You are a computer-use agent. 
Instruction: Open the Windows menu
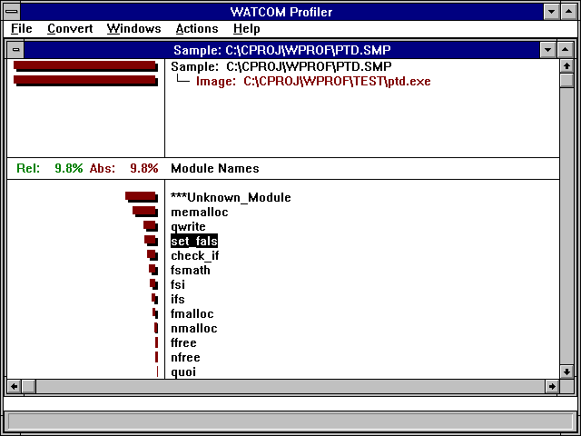pos(133,29)
